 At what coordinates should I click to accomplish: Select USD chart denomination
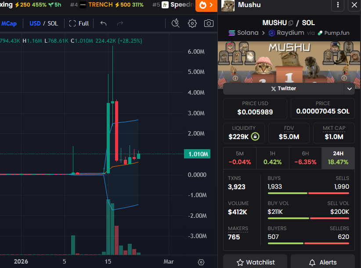click(x=35, y=23)
